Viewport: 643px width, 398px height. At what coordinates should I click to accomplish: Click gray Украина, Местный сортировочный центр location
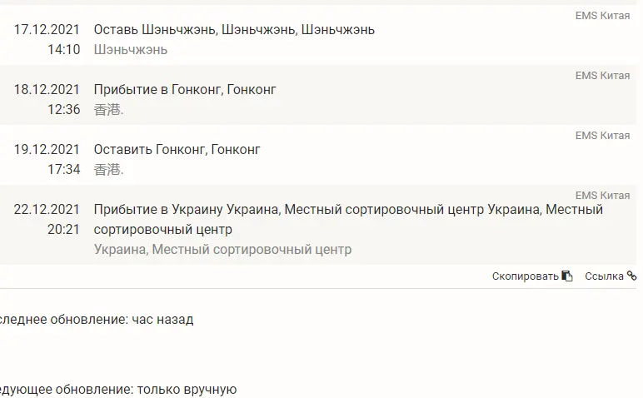coord(222,249)
